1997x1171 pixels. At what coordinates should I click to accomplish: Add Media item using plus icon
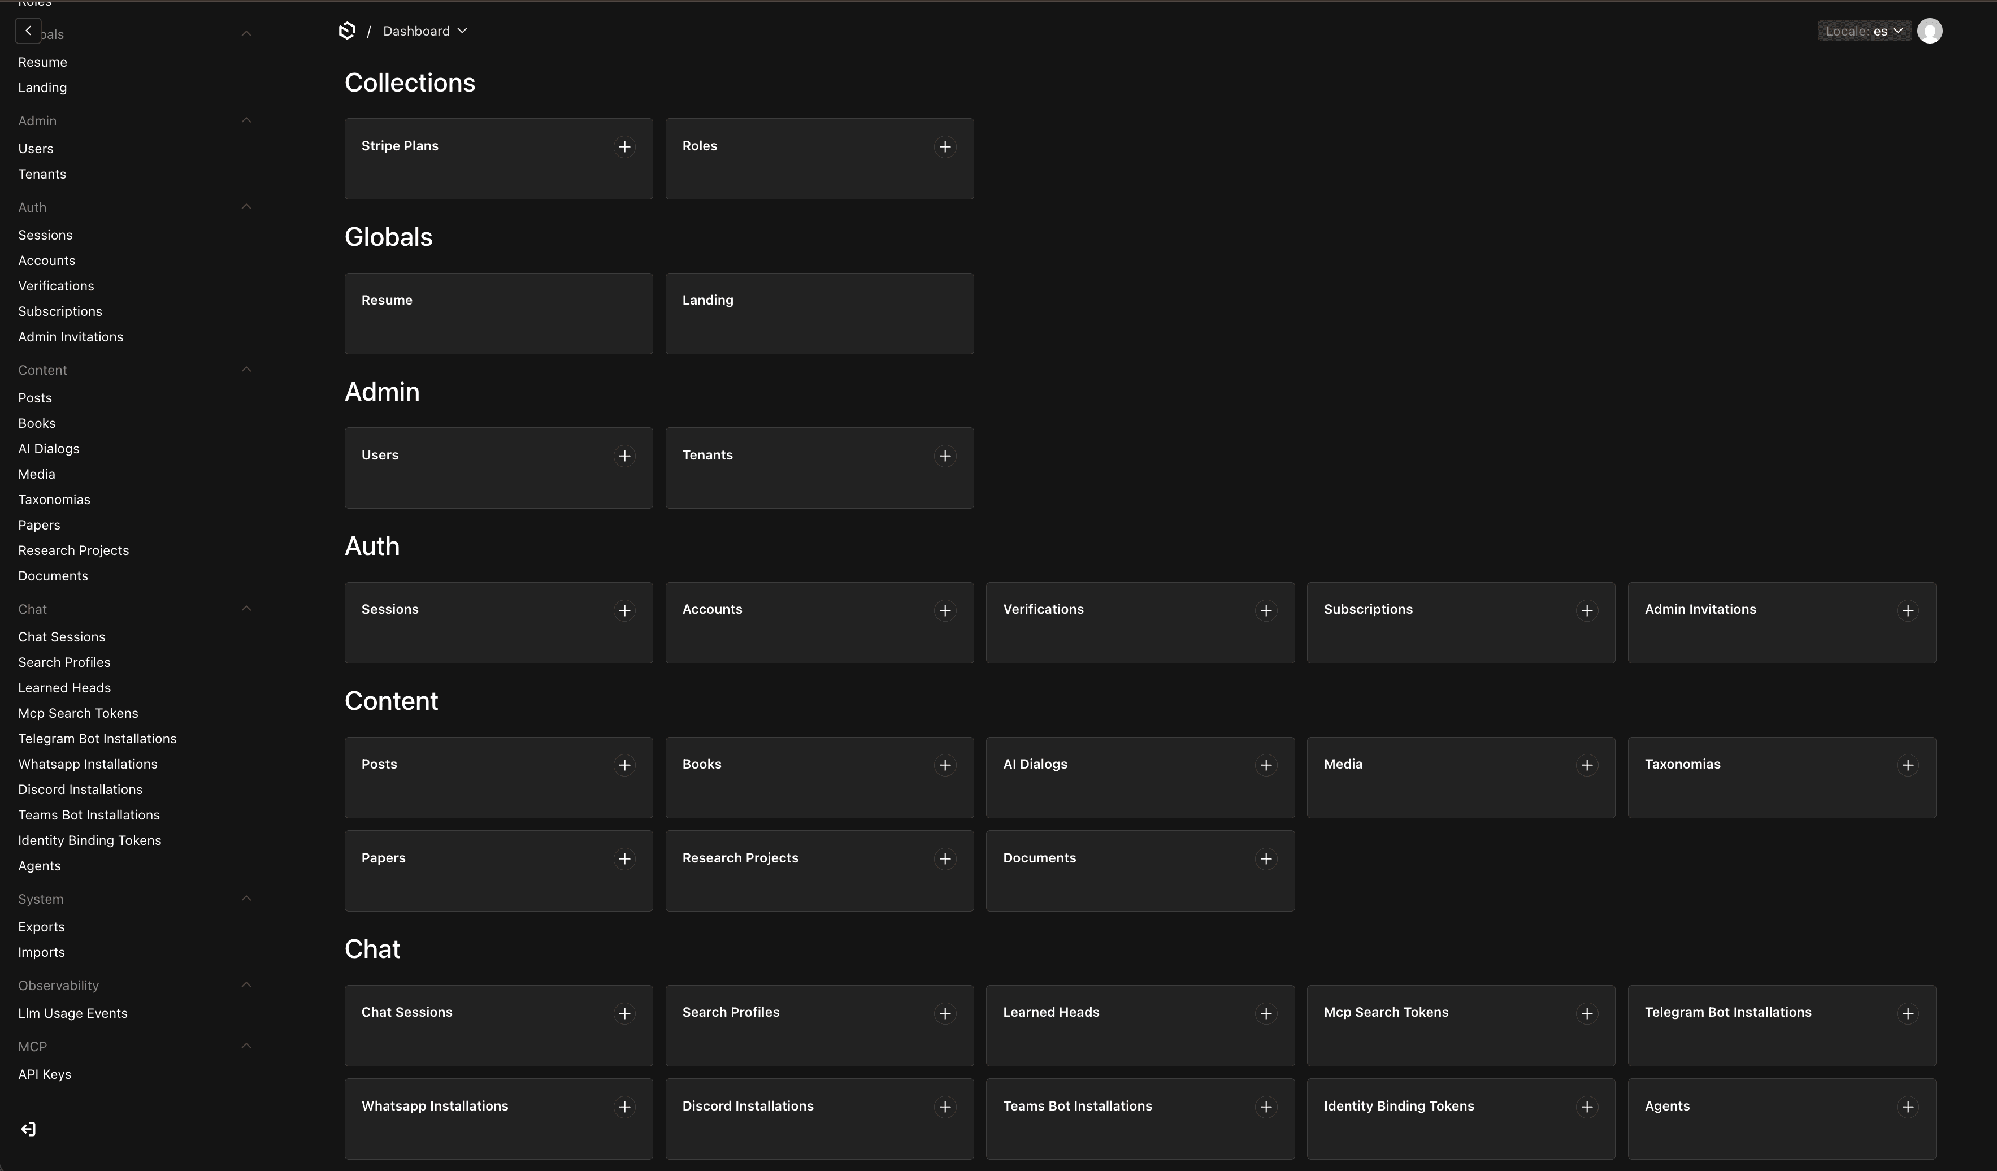[x=1587, y=765]
